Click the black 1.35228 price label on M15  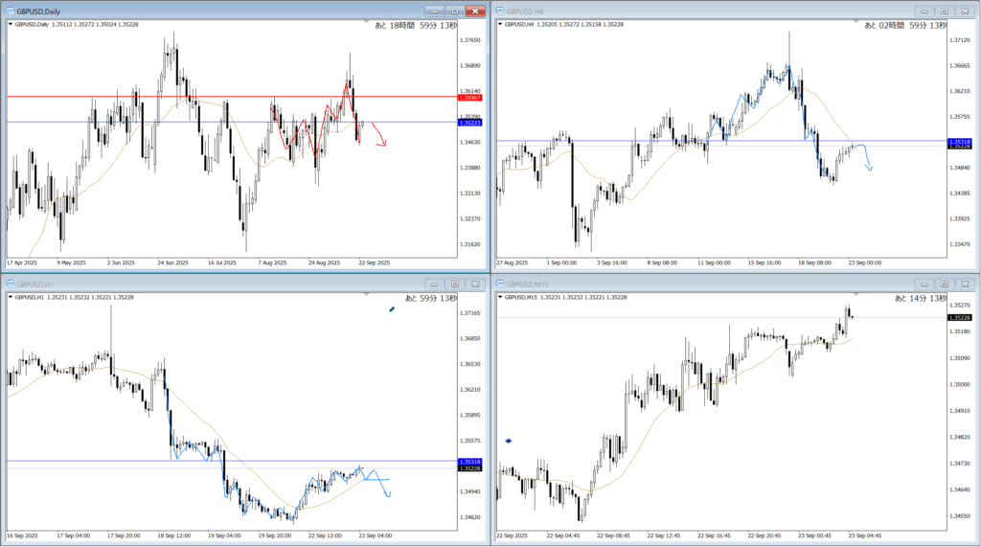pos(961,317)
